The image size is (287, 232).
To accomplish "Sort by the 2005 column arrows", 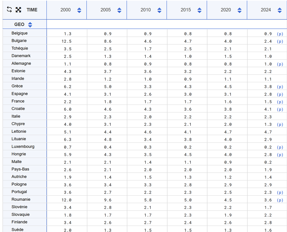I will click(x=119, y=10).
